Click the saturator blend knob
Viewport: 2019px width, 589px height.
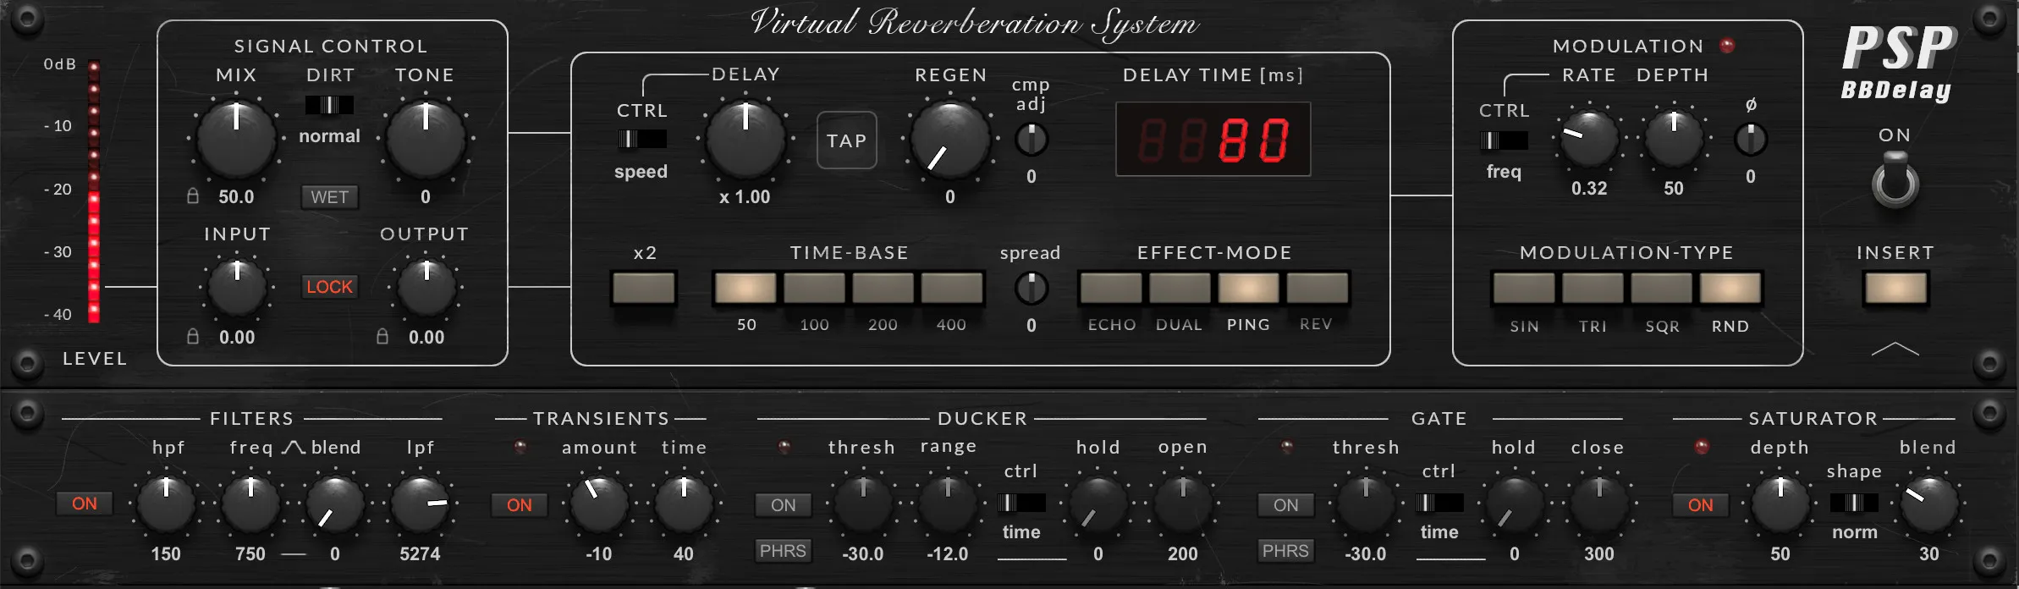point(1928,504)
